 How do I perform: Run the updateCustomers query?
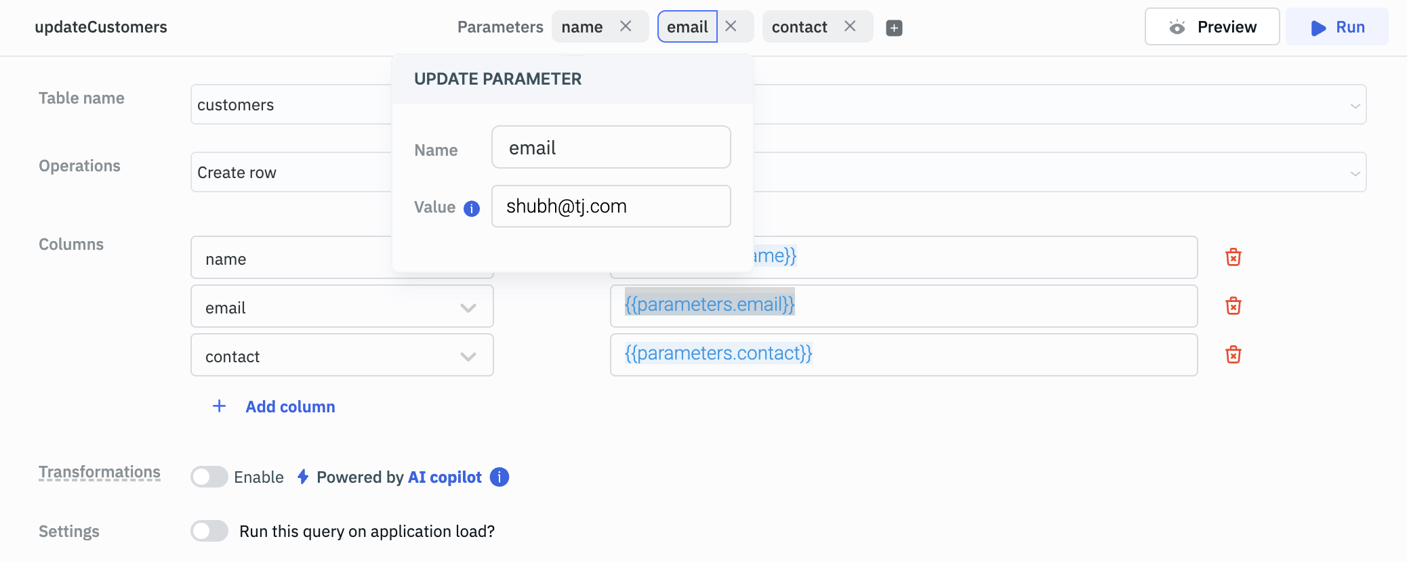[1337, 27]
